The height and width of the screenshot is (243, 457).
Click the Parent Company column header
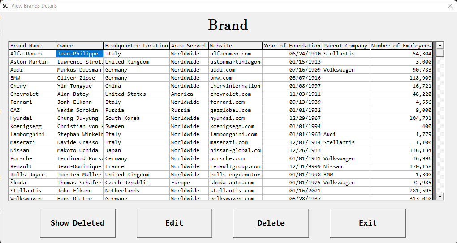point(346,46)
